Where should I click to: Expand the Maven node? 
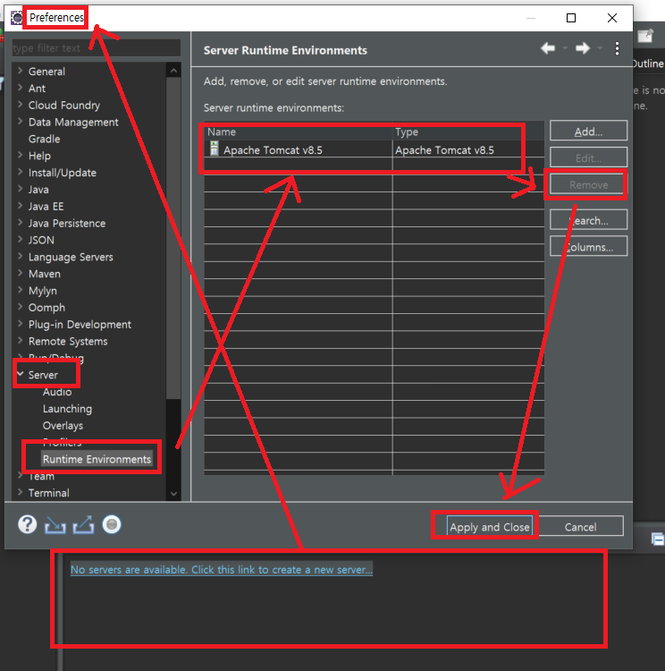[x=20, y=273]
